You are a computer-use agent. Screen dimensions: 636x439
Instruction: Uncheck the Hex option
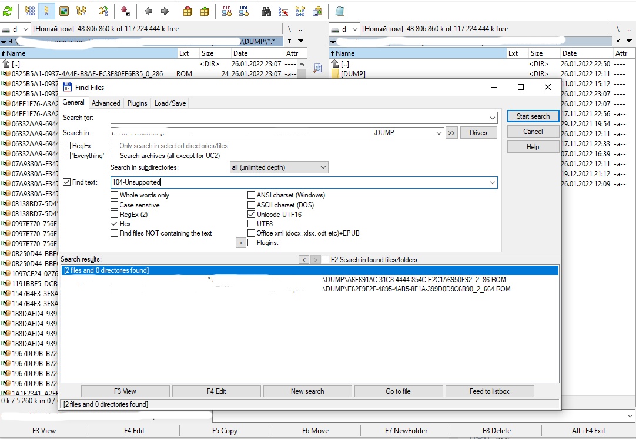[115, 223]
